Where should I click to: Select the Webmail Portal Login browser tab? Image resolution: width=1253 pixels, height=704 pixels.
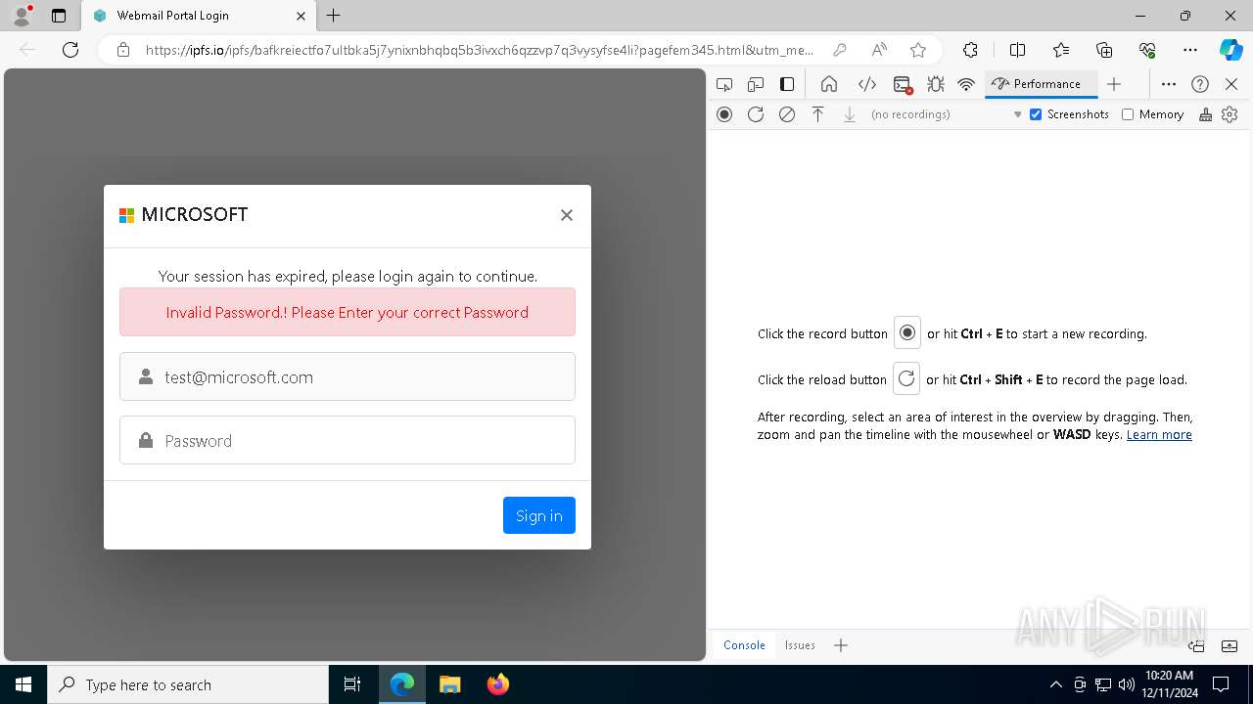tap(199, 16)
